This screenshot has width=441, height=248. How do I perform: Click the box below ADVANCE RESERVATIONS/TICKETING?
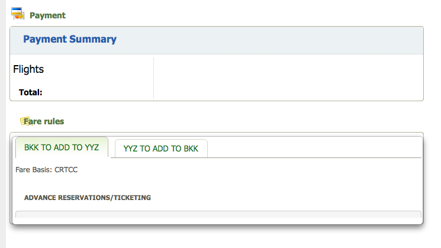click(x=218, y=214)
